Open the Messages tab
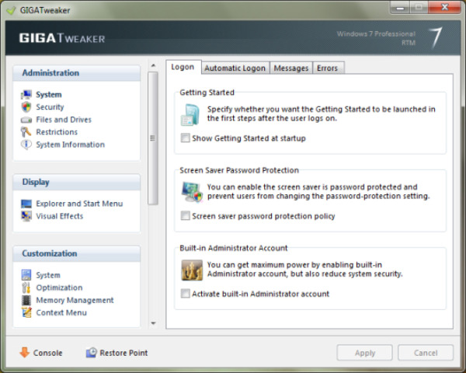 pos(291,68)
